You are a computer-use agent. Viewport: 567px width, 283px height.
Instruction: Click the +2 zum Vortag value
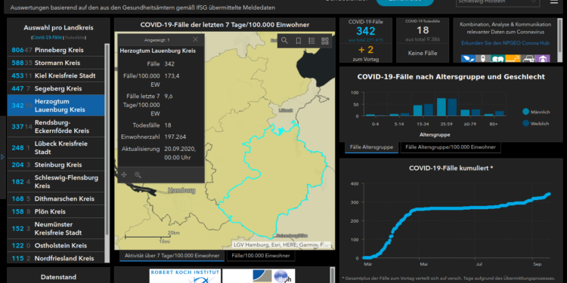(366, 50)
